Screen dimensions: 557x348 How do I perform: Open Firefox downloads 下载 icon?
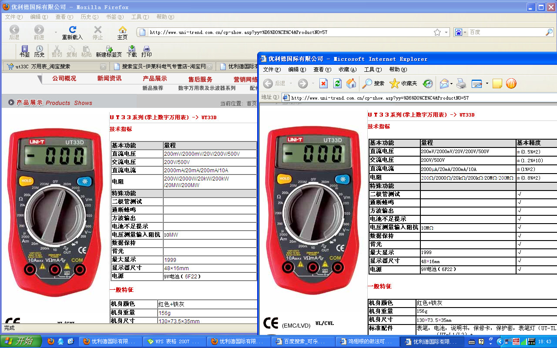pyautogui.click(x=132, y=51)
